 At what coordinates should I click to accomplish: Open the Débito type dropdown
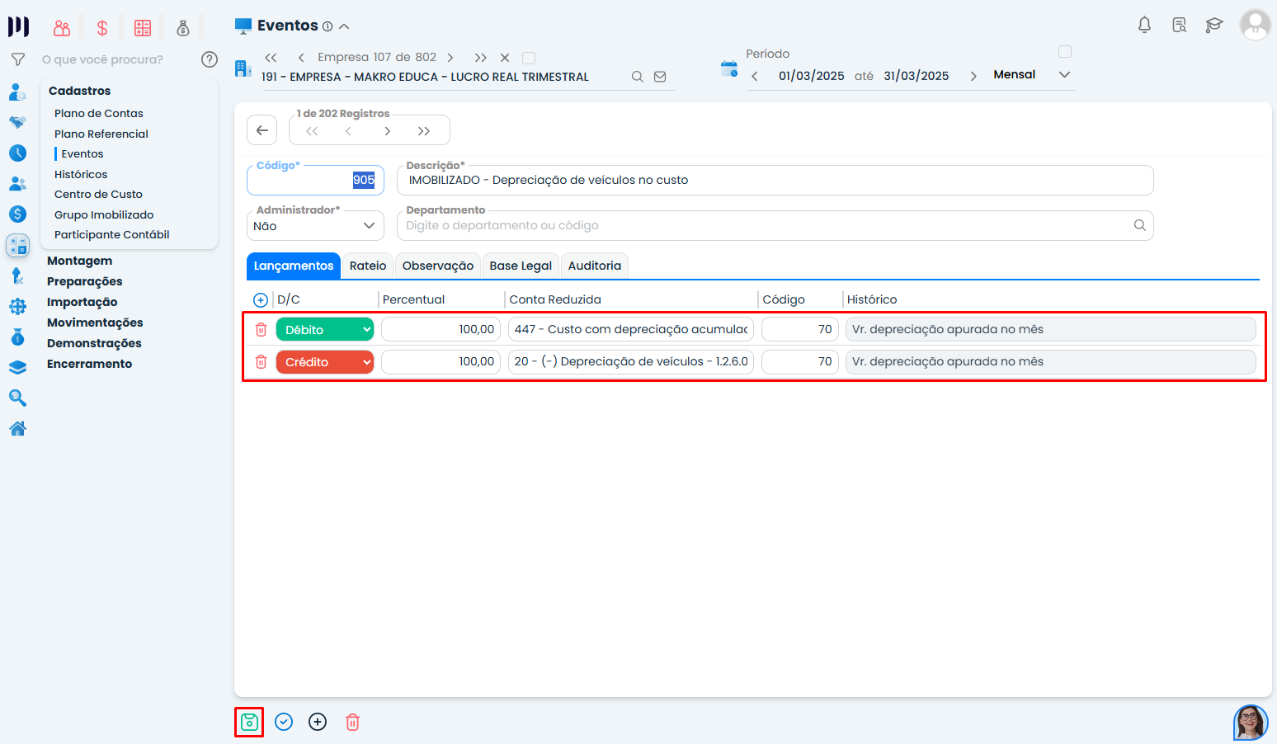324,330
